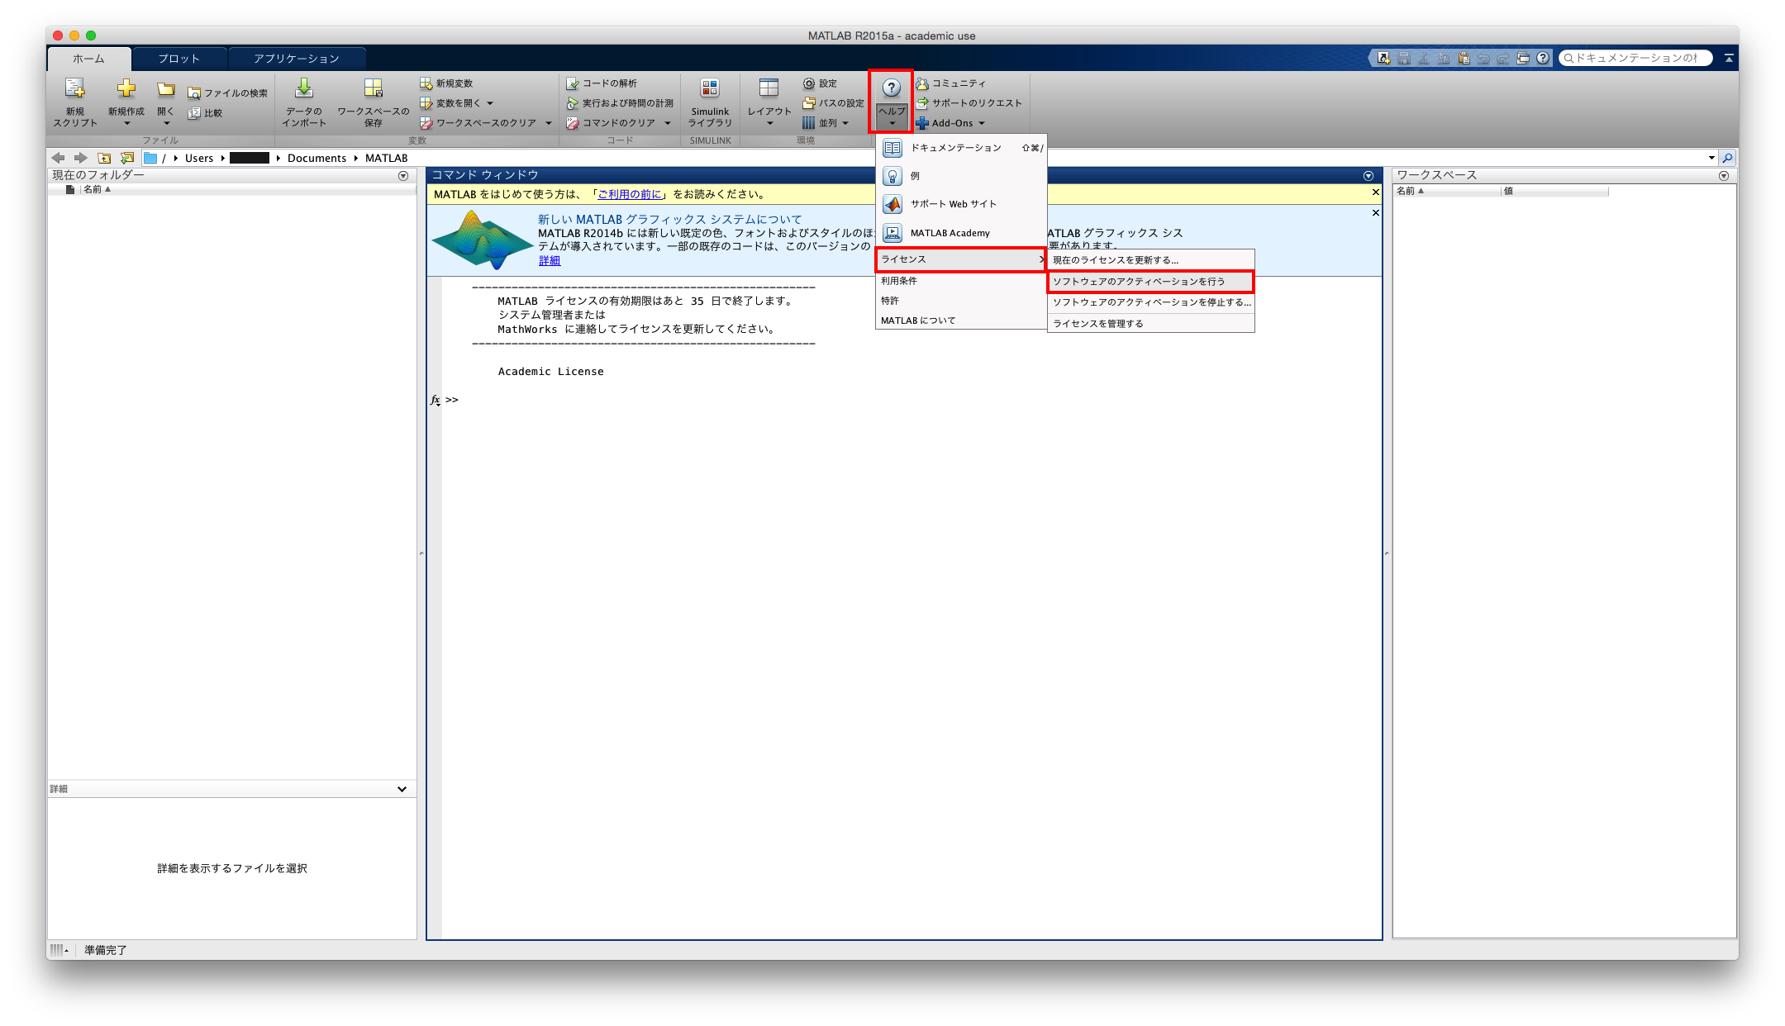Click the Layout toolbar icon
The height and width of the screenshot is (1026, 1785).
[x=769, y=89]
